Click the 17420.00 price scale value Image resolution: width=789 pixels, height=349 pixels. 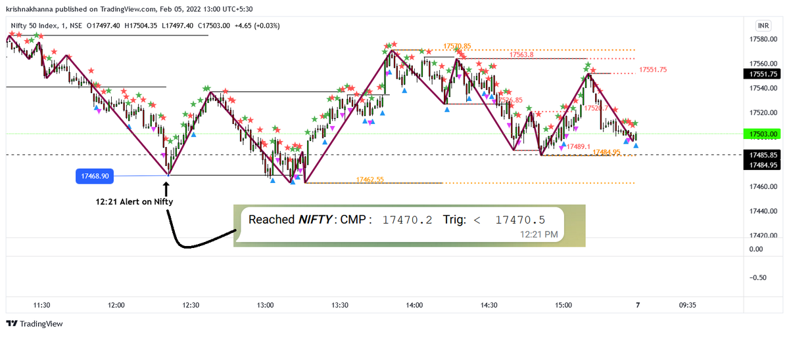[x=763, y=236]
